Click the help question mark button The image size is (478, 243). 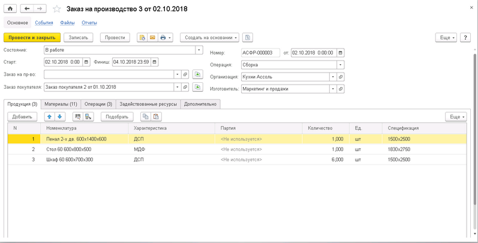pos(467,37)
